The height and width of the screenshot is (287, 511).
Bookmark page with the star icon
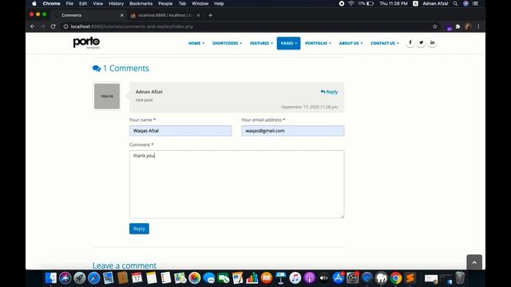coord(434,26)
